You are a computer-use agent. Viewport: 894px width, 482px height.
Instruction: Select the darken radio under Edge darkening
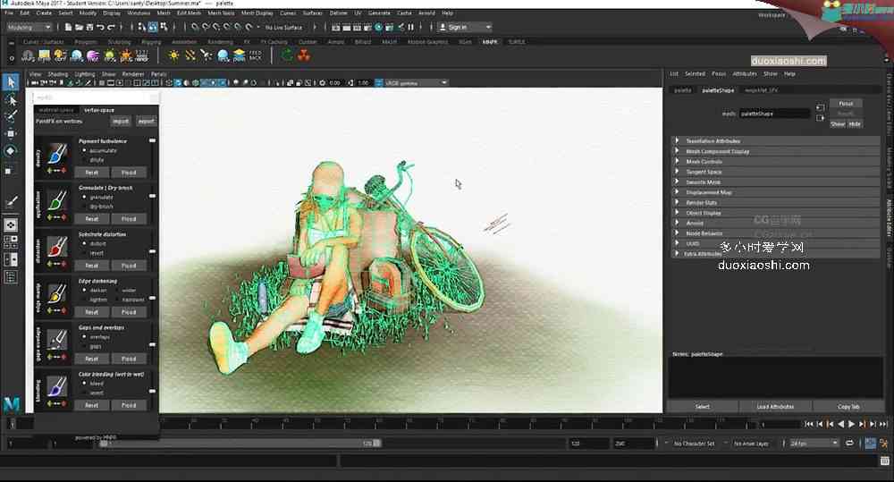86,291
